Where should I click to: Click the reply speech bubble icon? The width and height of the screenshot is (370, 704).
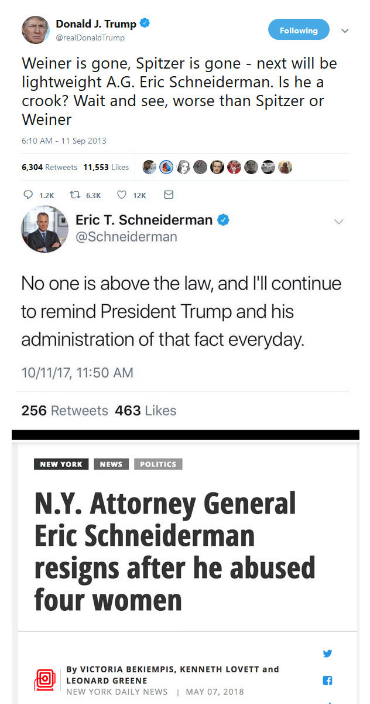tap(28, 195)
